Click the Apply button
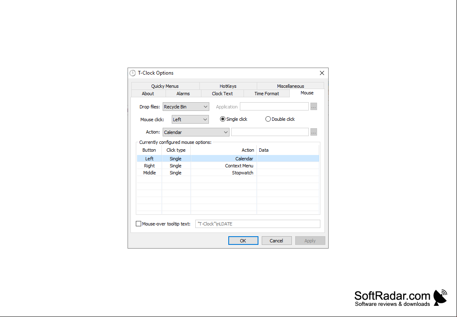Viewport: 457px width, 317px height. click(x=310, y=241)
